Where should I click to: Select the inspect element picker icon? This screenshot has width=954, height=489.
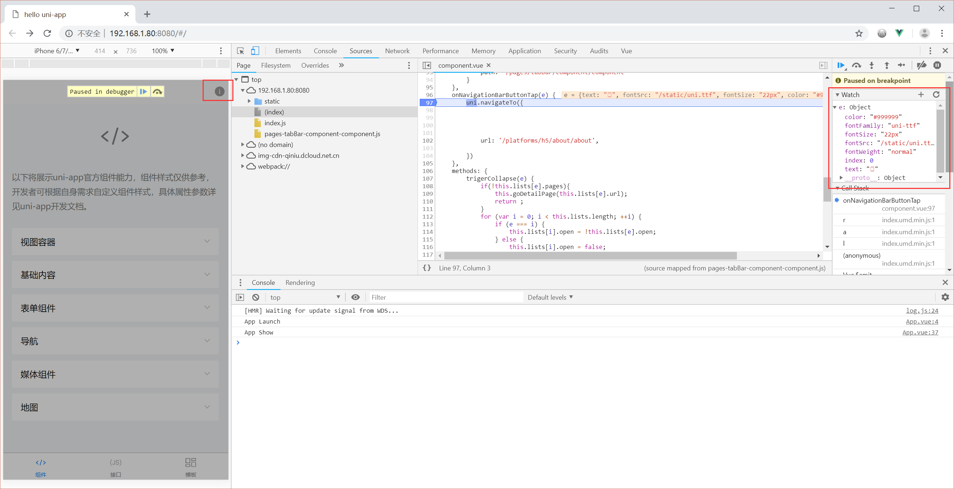[240, 51]
